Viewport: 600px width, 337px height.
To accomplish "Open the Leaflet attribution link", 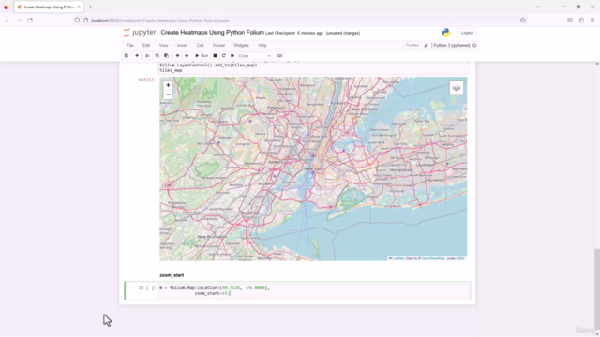I will [397, 258].
